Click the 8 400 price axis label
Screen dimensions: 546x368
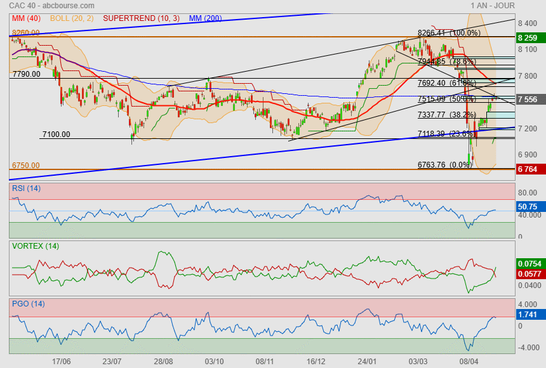pyautogui.click(x=528, y=23)
